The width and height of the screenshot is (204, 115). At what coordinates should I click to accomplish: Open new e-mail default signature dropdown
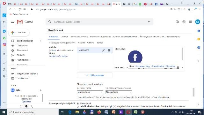[x=90, y=92]
